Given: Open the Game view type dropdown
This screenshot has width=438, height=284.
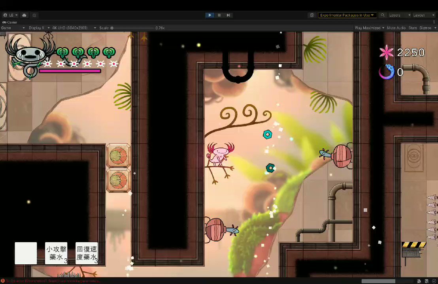Looking at the screenshot, I should [x=13, y=28].
